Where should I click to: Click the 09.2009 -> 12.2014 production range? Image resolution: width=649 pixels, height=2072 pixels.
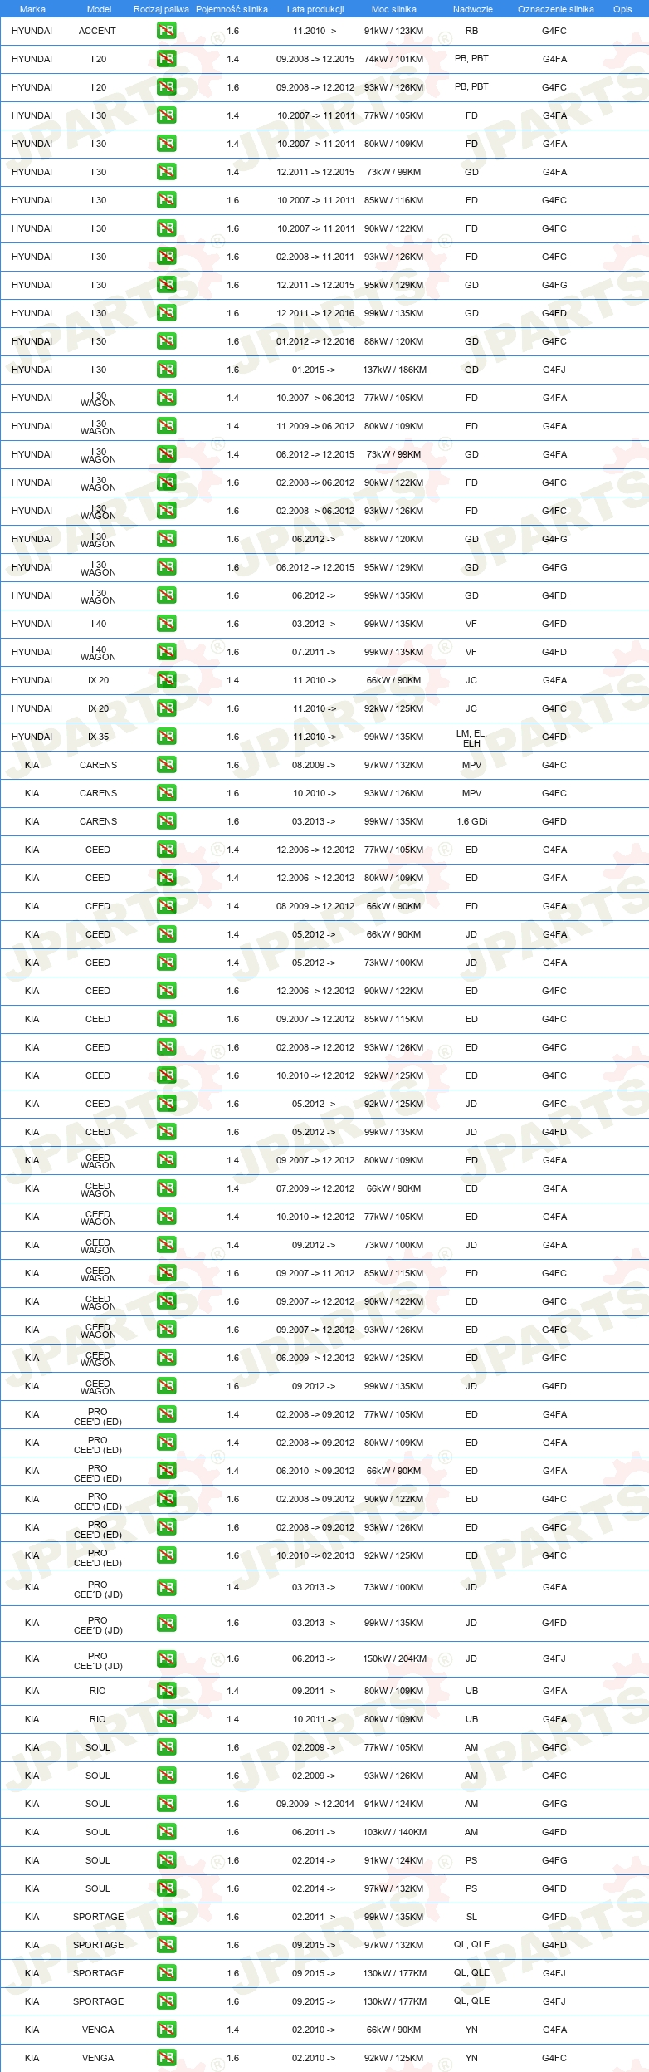315,1804
